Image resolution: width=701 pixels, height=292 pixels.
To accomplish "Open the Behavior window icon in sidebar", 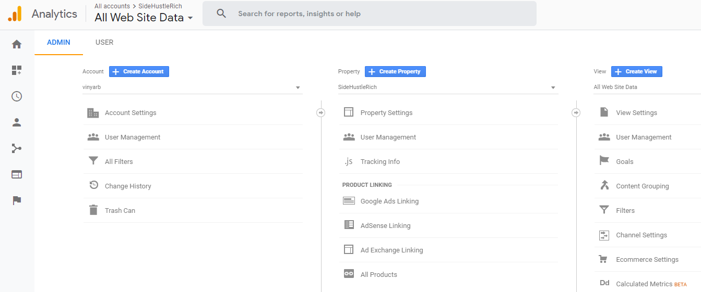I will [x=17, y=174].
